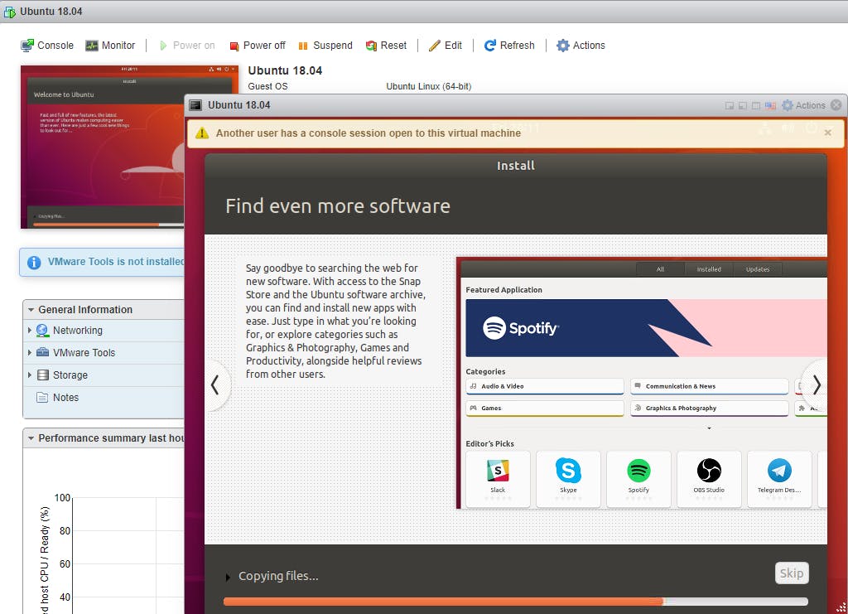The height and width of the screenshot is (614, 848).
Task: Click VM icon in page title bar
Action: (9, 12)
